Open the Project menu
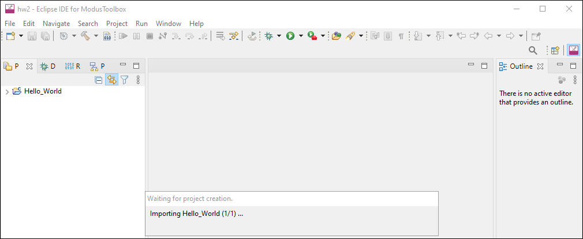The width and height of the screenshot is (583, 239). (117, 24)
